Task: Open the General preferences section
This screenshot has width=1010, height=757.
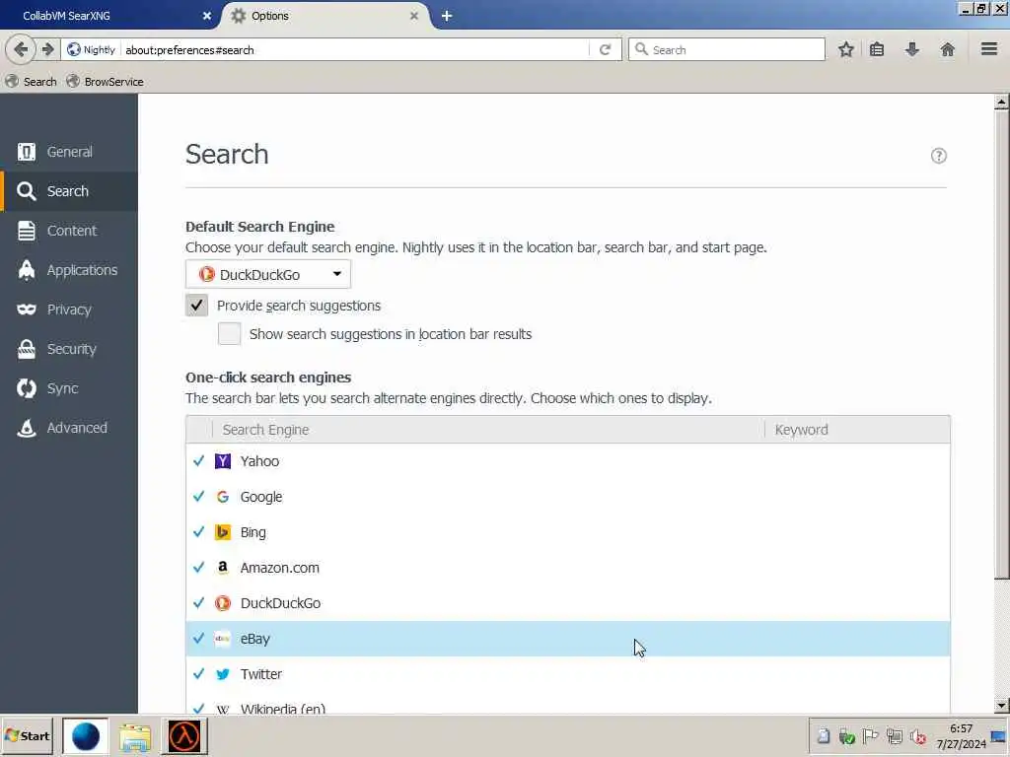Action: (x=69, y=152)
